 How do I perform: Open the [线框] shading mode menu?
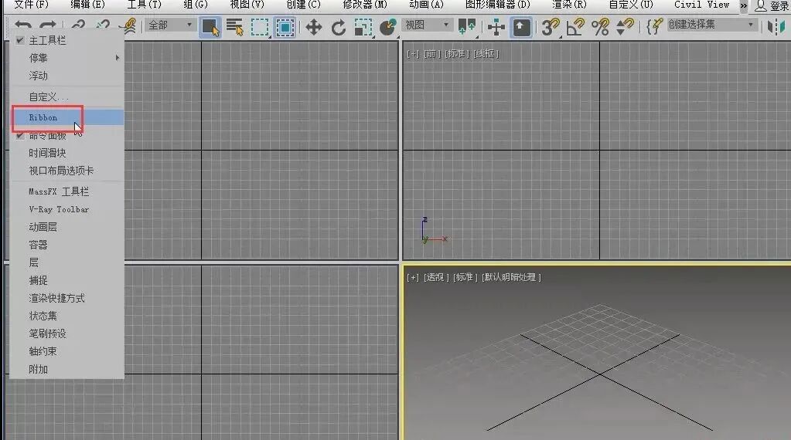[486, 54]
